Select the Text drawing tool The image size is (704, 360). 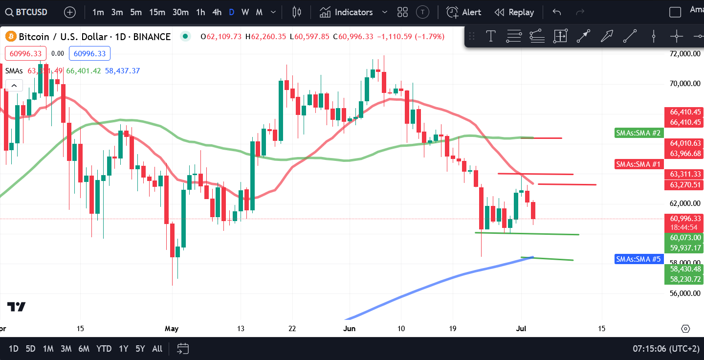490,36
